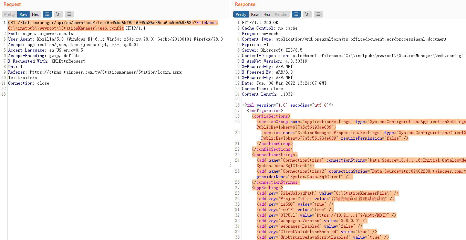
Task: Switch Request view to Pretty tab
Action: click(10, 14)
